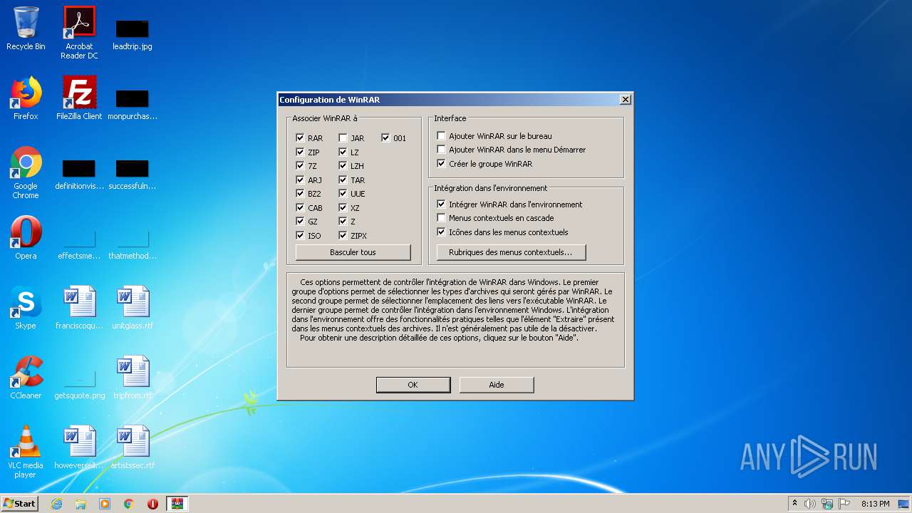Viewport: 912px width, 513px height.
Task: Toggle the 001 association checkbox
Action: [385, 138]
